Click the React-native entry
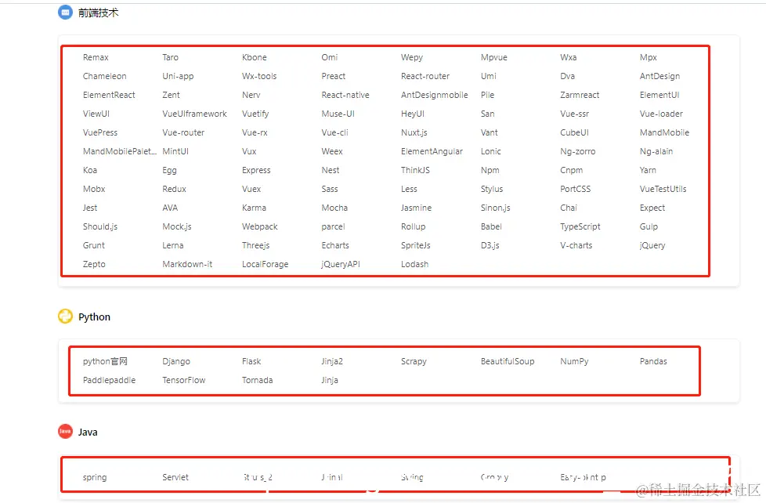Viewport: 766px width, 503px height. point(345,95)
